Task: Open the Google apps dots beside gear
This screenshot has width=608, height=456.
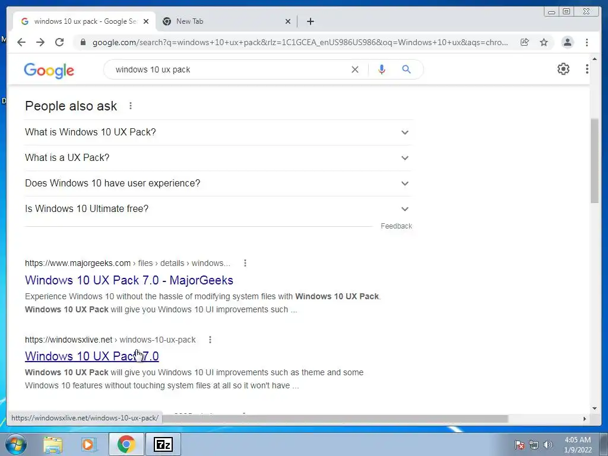Action: click(587, 69)
